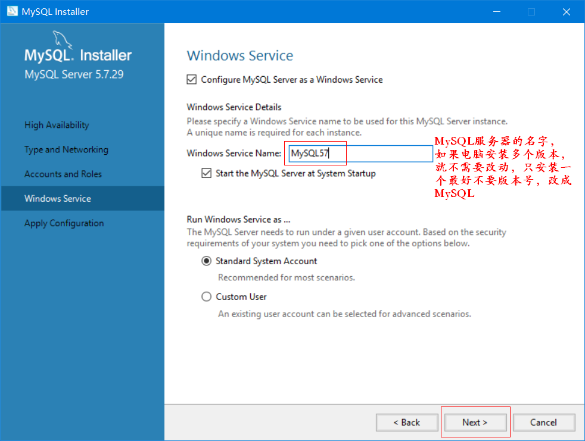Minimize the MySQL Installer window
585x441 pixels.
pos(497,11)
